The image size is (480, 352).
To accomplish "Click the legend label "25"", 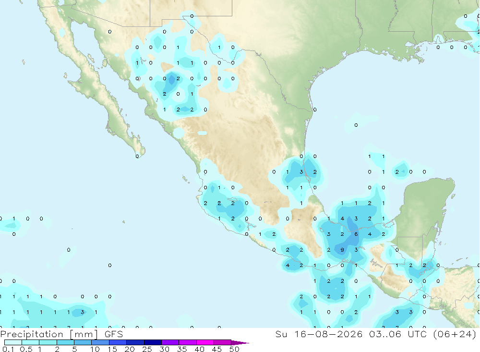I will pos(147,349).
